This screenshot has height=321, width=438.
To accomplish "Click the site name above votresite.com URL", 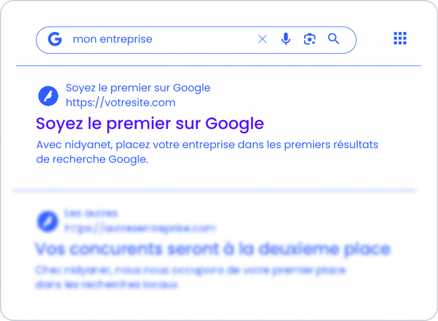I will [138, 88].
